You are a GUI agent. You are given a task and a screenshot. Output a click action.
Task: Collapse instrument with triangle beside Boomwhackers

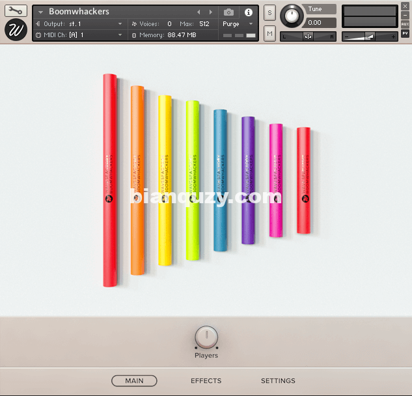pyautogui.click(x=40, y=12)
